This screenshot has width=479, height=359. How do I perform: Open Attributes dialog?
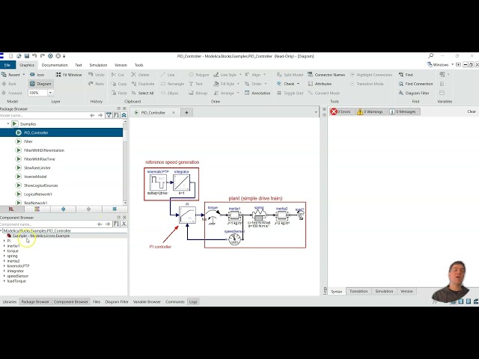pos(320,84)
